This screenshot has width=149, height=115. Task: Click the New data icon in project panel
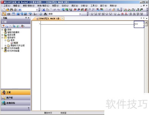tap(3, 26)
